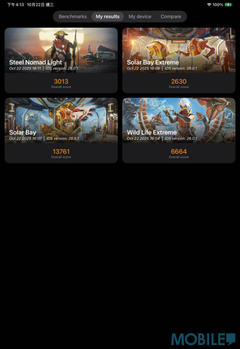Select the Steel Nomad Light title text
The height and width of the screenshot is (349, 240).
click(x=35, y=62)
